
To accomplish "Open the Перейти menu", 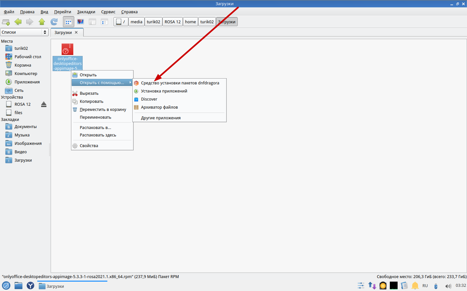I will point(63,12).
